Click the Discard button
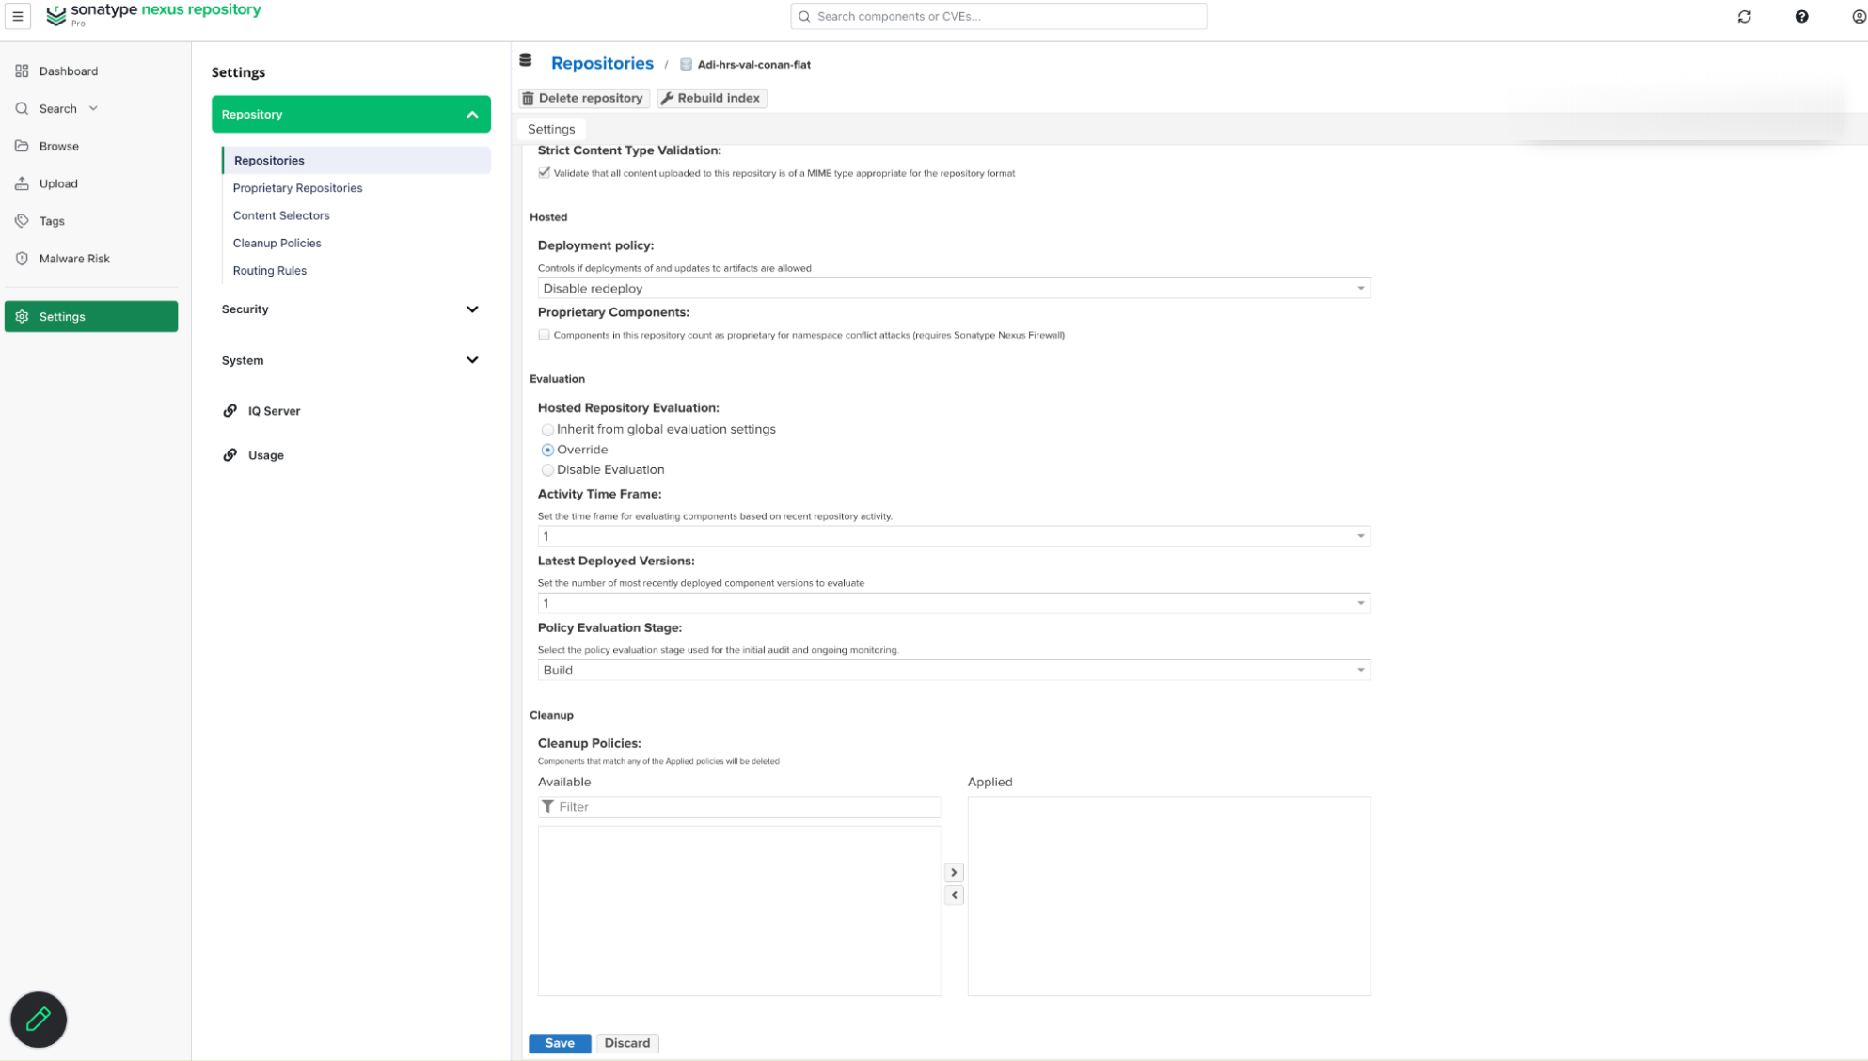The height and width of the screenshot is (1061, 1868). pyautogui.click(x=627, y=1043)
